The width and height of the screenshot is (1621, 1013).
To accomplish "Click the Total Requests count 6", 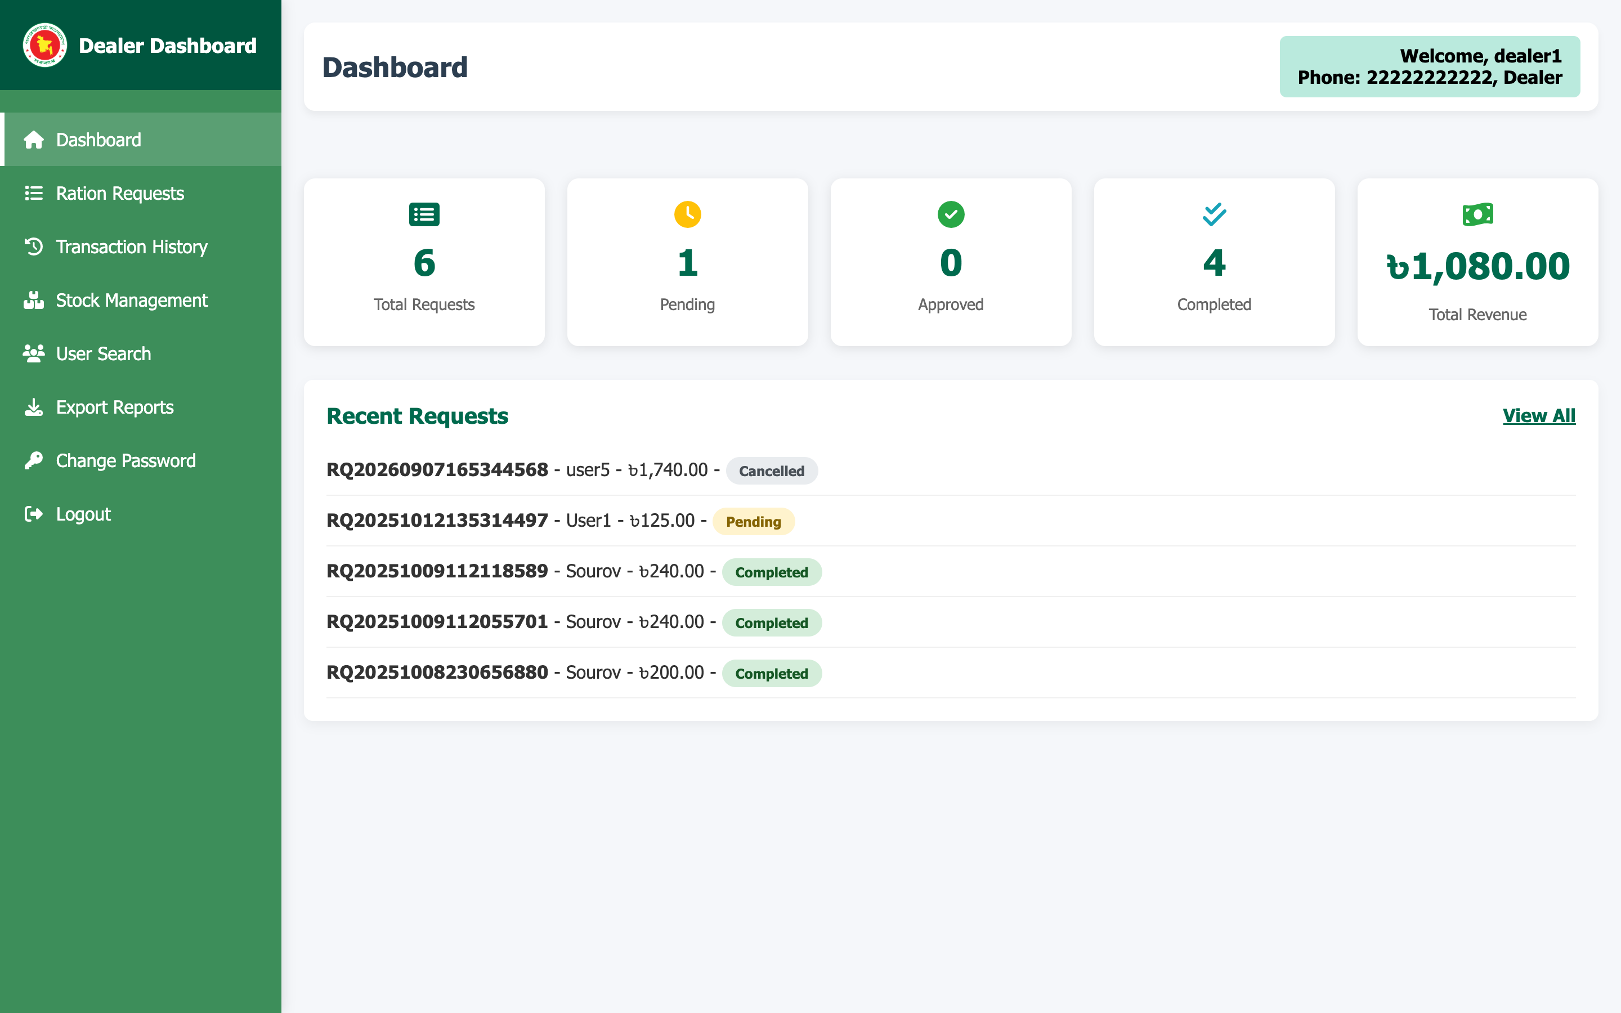I will (424, 263).
